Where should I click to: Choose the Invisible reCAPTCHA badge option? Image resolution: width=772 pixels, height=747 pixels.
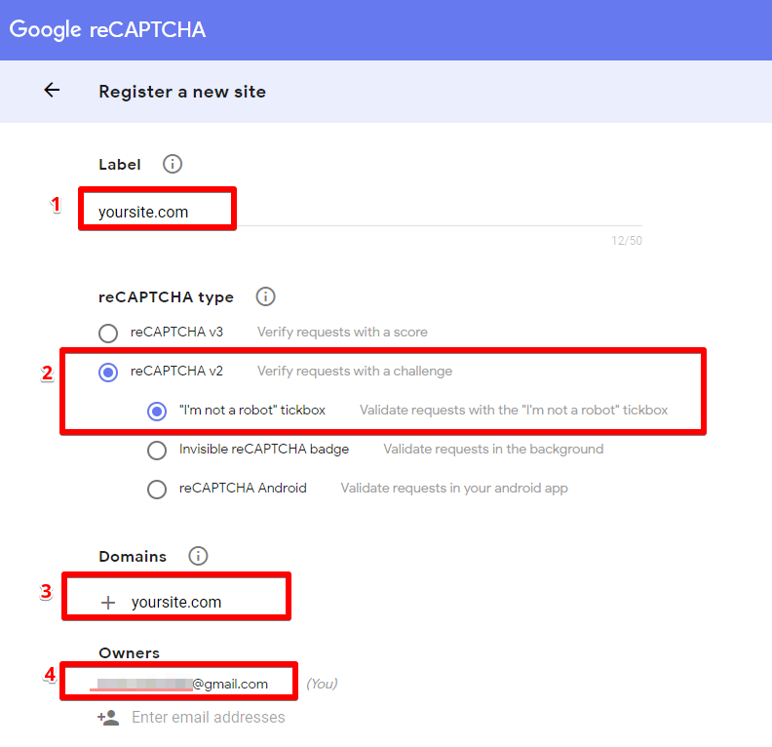tap(157, 451)
